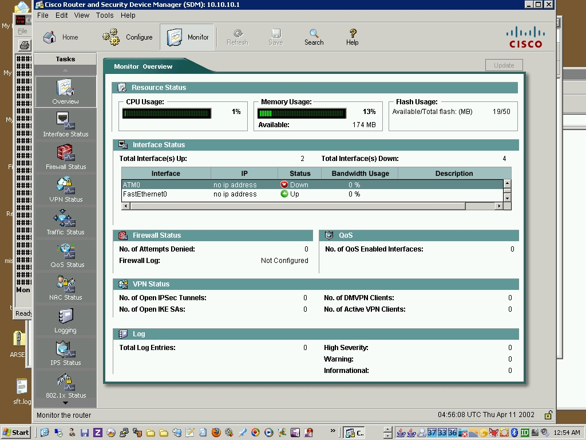Click the Cisco logo
Viewport: 586px width, 440px height.
[x=525, y=37]
